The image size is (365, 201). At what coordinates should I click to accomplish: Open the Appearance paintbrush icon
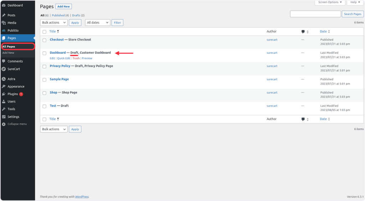(4, 87)
